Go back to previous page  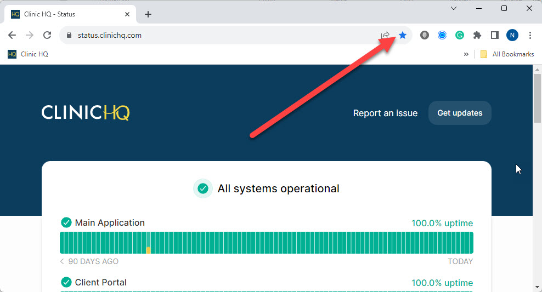[12, 35]
